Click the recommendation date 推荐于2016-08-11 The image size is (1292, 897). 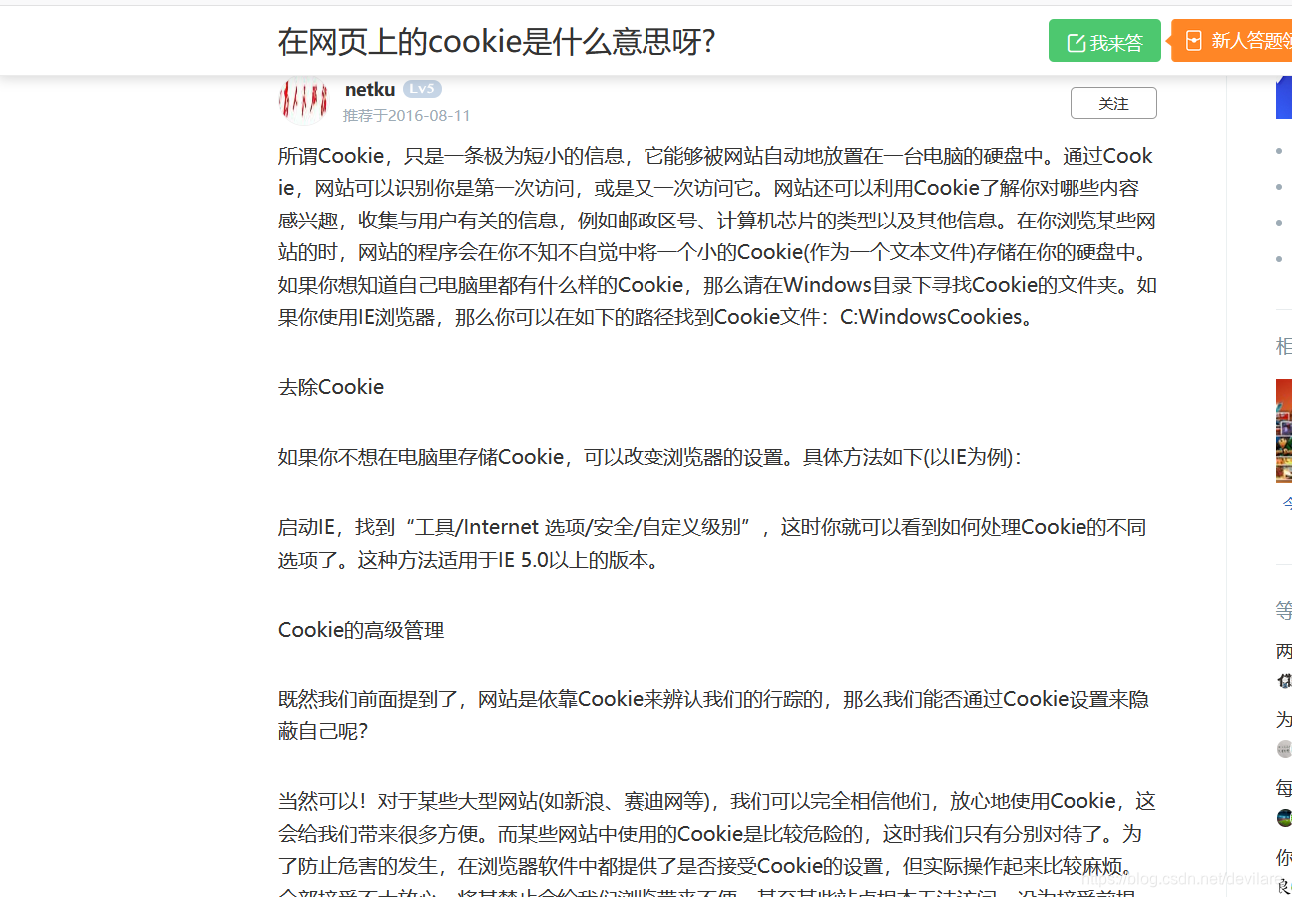tap(407, 115)
